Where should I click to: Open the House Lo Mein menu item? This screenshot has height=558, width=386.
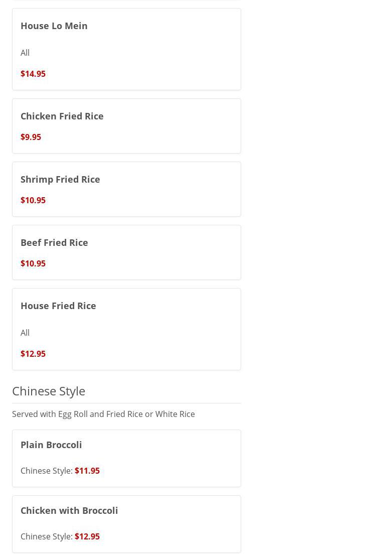pos(54,26)
